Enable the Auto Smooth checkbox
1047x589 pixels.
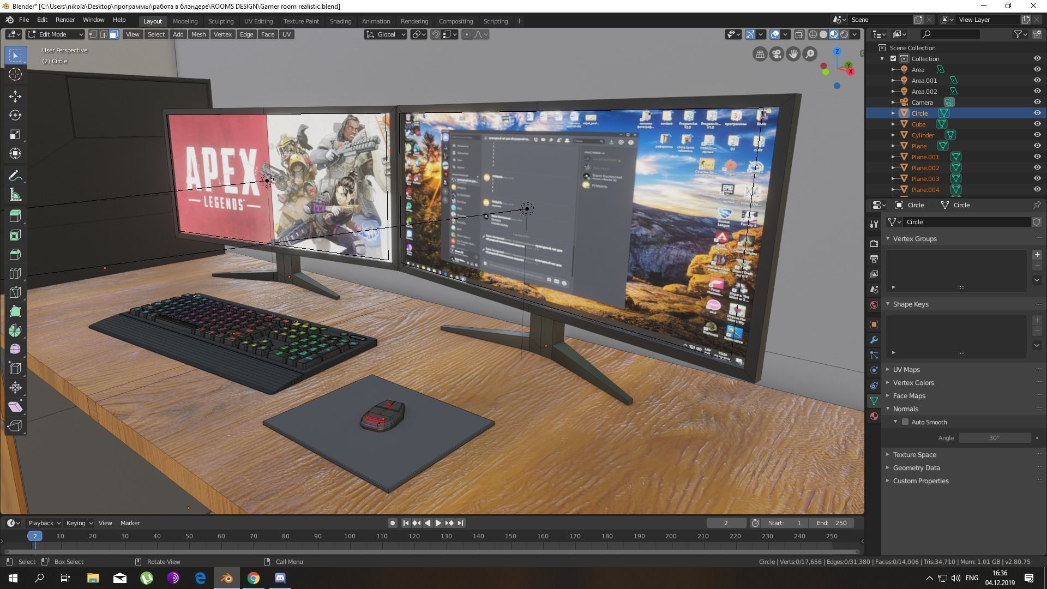[905, 422]
